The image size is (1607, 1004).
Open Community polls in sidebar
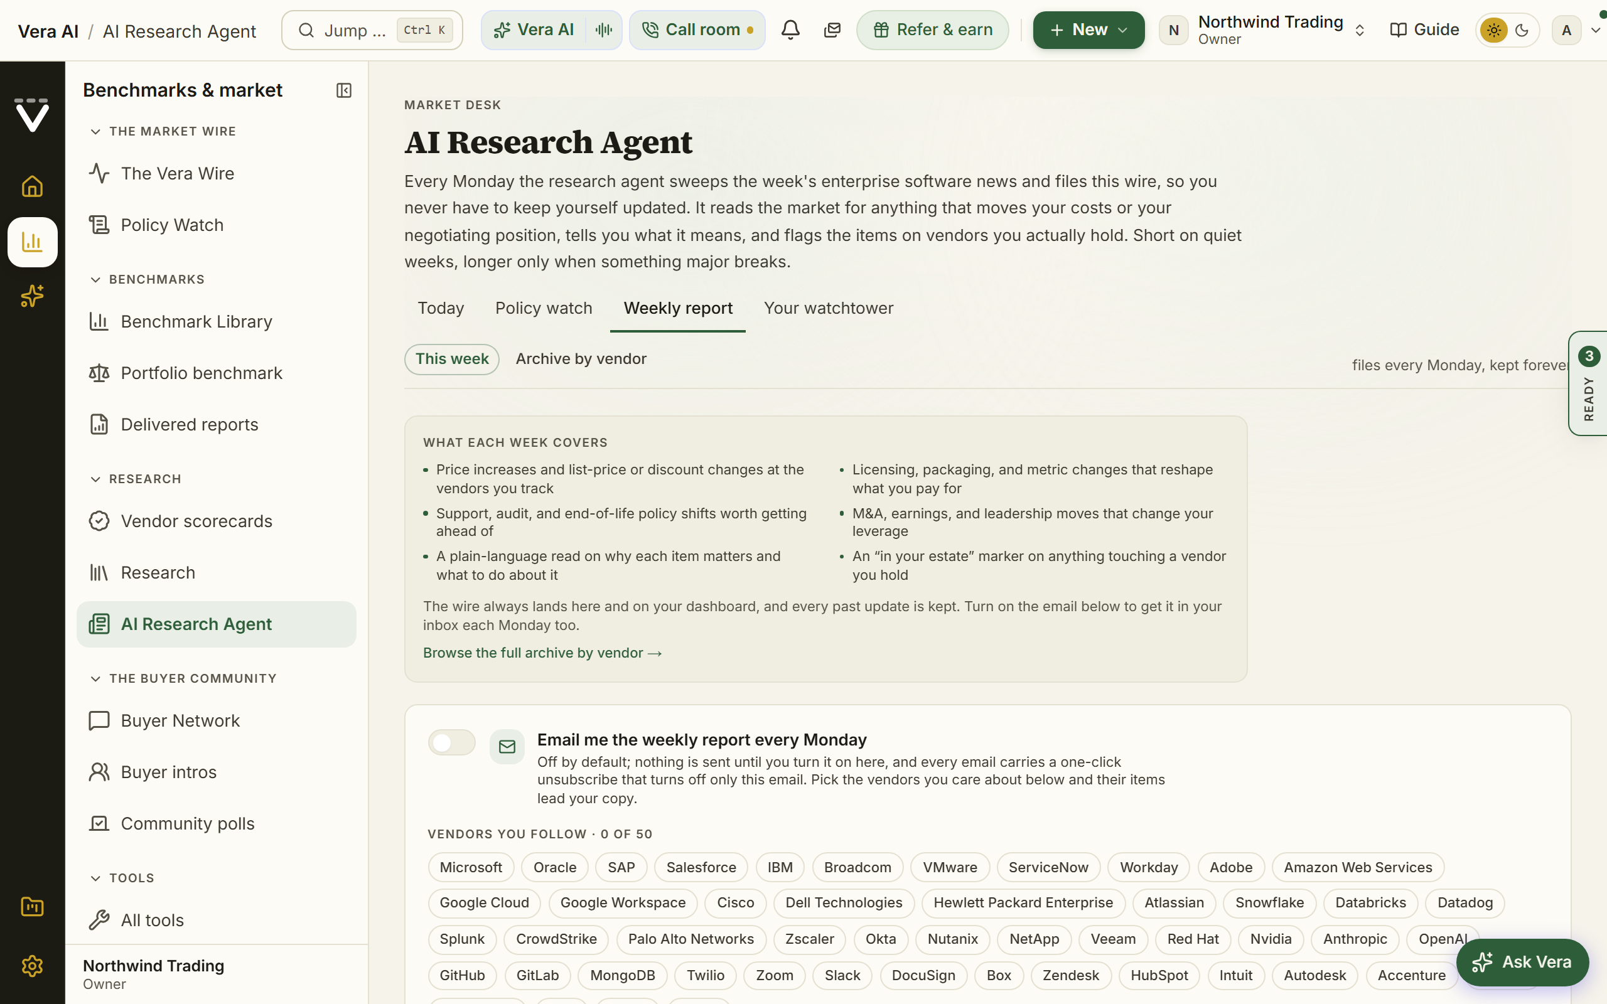point(216,823)
